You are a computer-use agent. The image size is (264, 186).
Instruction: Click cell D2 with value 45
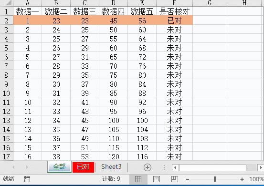coord(113,21)
